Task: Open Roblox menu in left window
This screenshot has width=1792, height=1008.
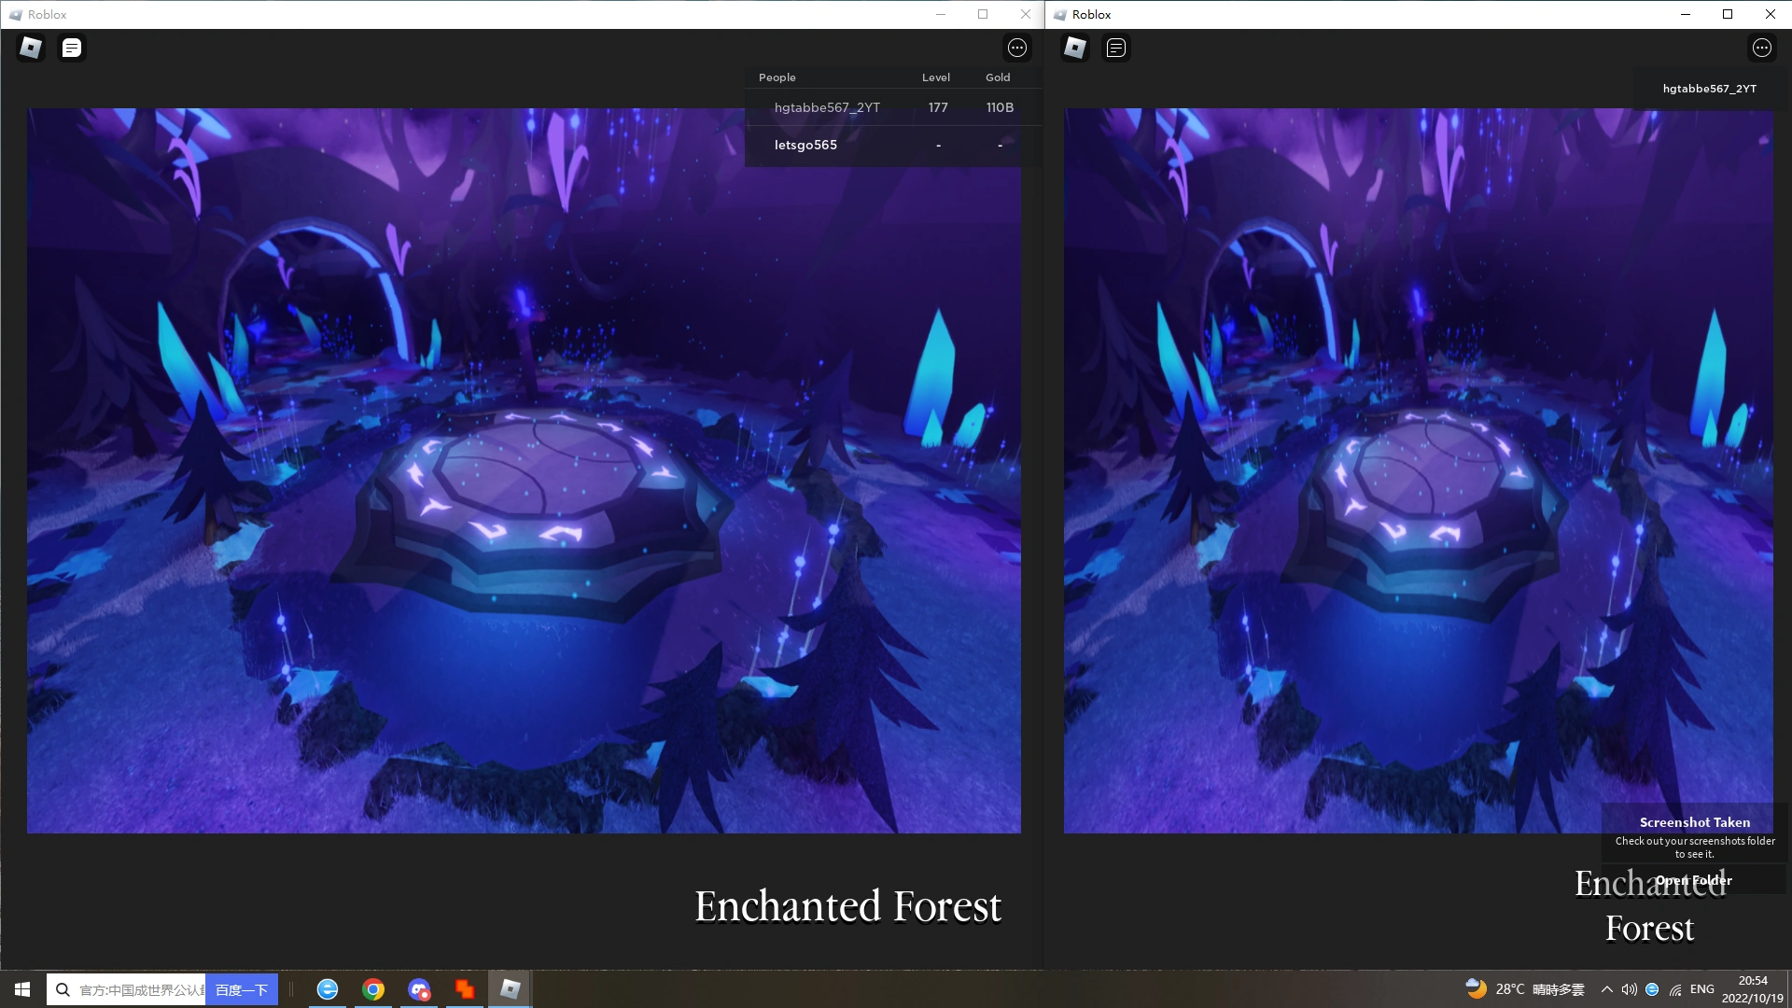Action: click(x=31, y=48)
